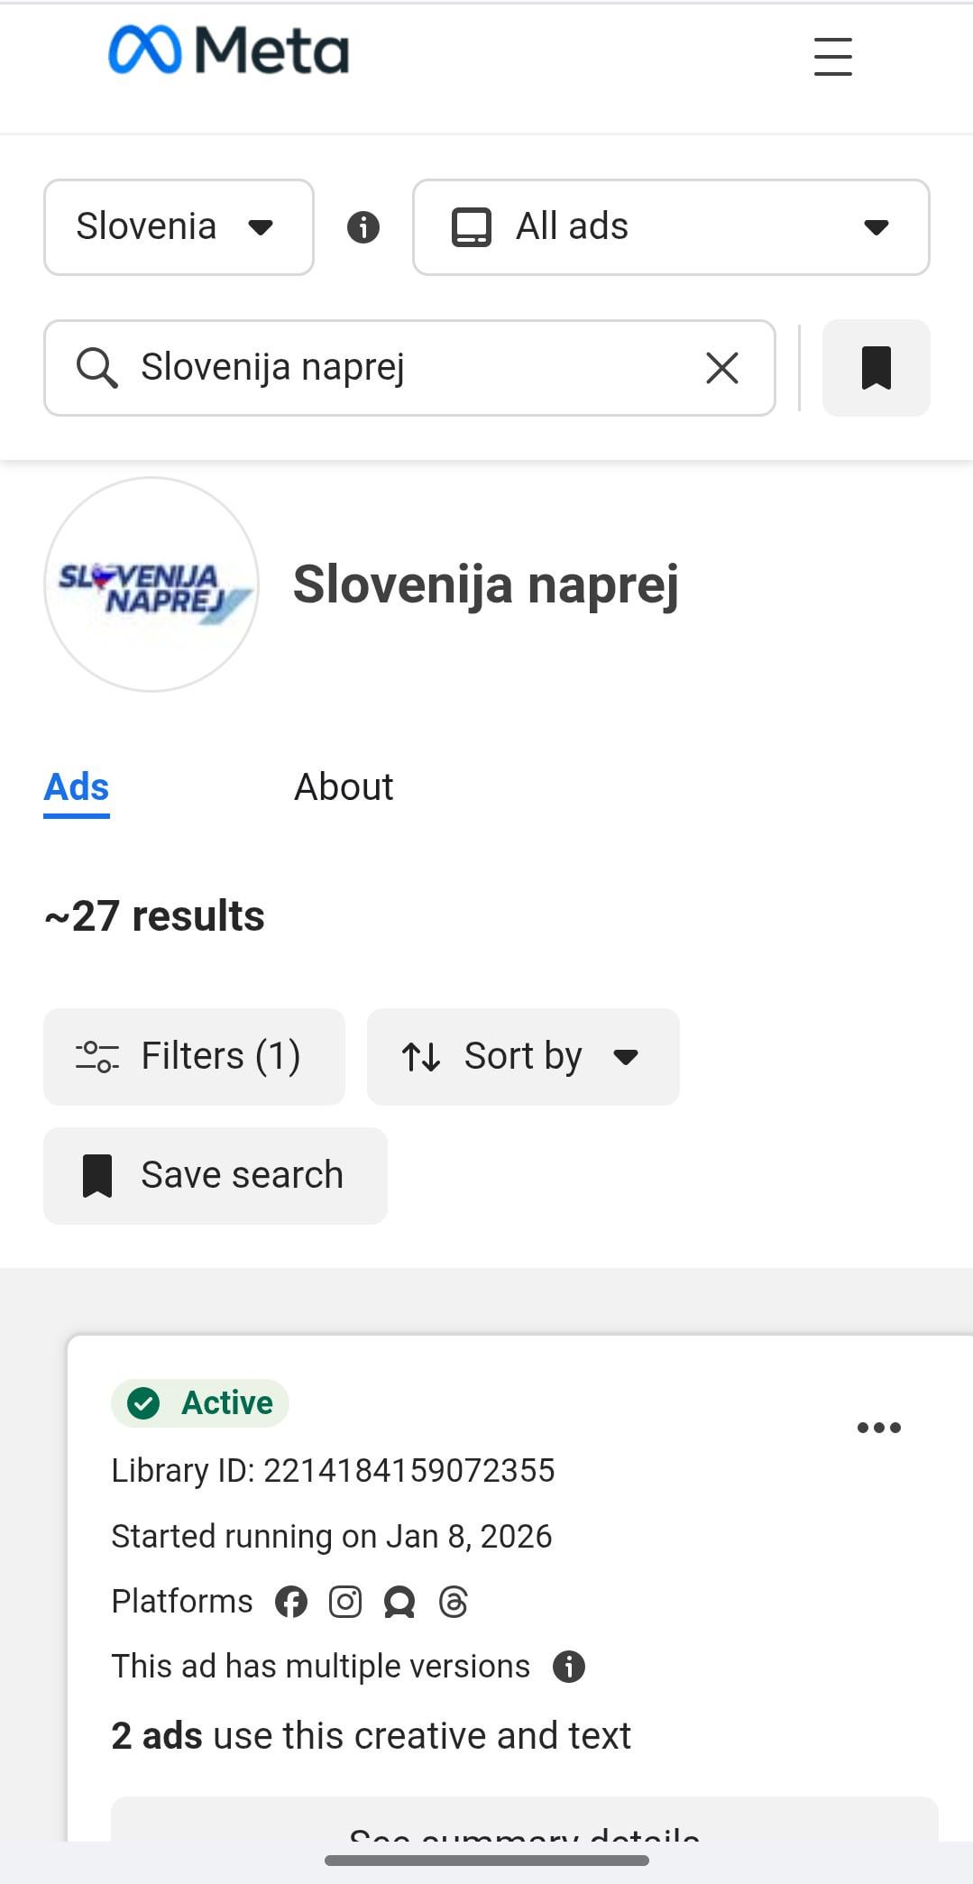The height and width of the screenshot is (1884, 973).
Task: Clear the search field text
Action: [x=721, y=368]
